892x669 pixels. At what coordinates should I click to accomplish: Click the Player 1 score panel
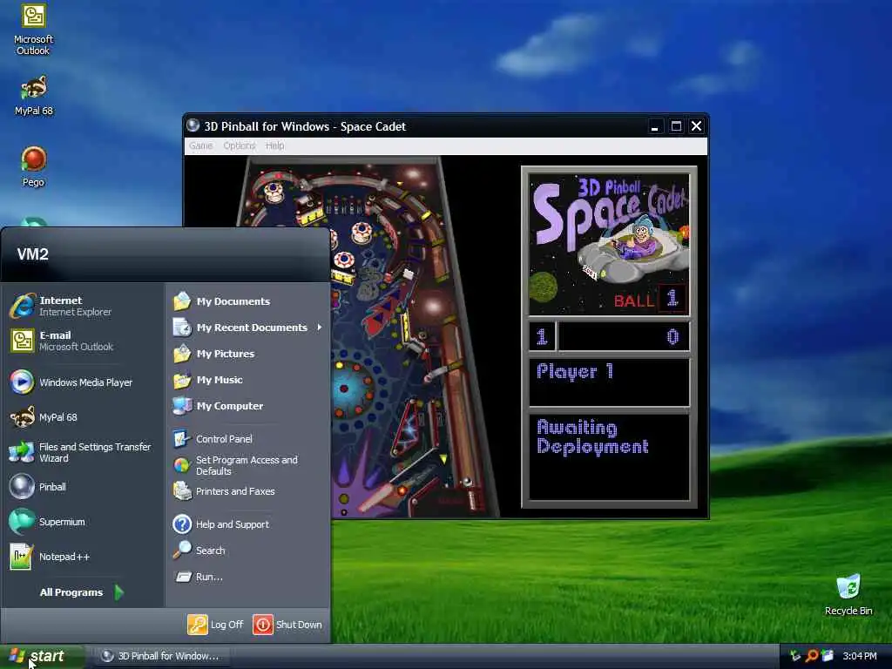[x=609, y=382]
